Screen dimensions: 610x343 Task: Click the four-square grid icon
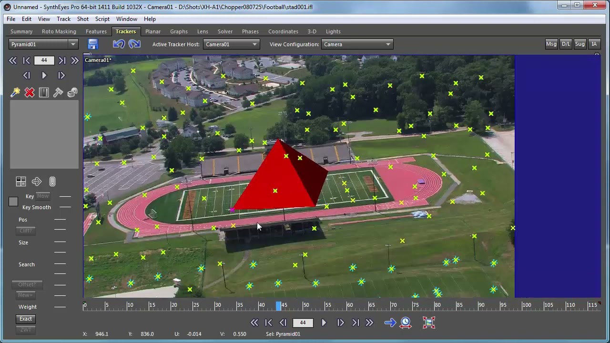pos(21,182)
